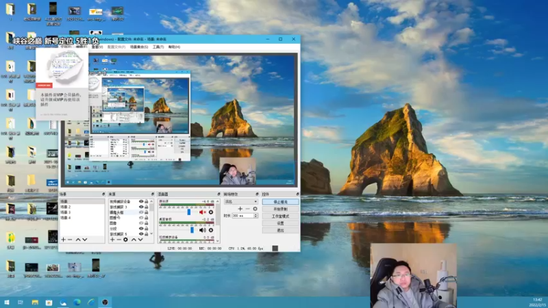Open the 帮助(H) menu
Viewport: 548px width, 308px height.
175,47
